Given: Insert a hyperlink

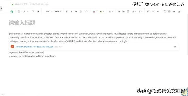Looking at the screenshot, I should (x=148, y=12).
